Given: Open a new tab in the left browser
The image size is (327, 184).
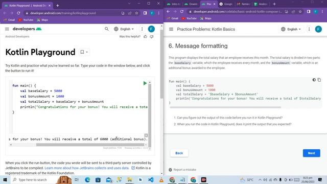Looking at the screenshot, I should click(58, 6).
